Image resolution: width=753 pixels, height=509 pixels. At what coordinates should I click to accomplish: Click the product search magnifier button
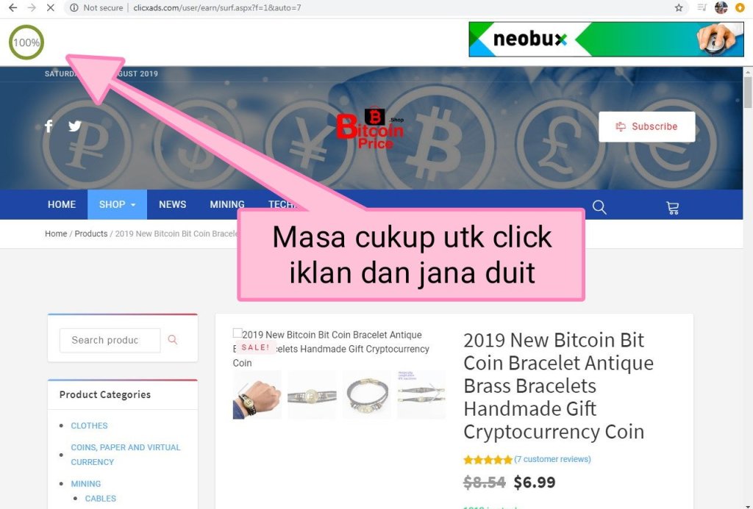(x=172, y=339)
